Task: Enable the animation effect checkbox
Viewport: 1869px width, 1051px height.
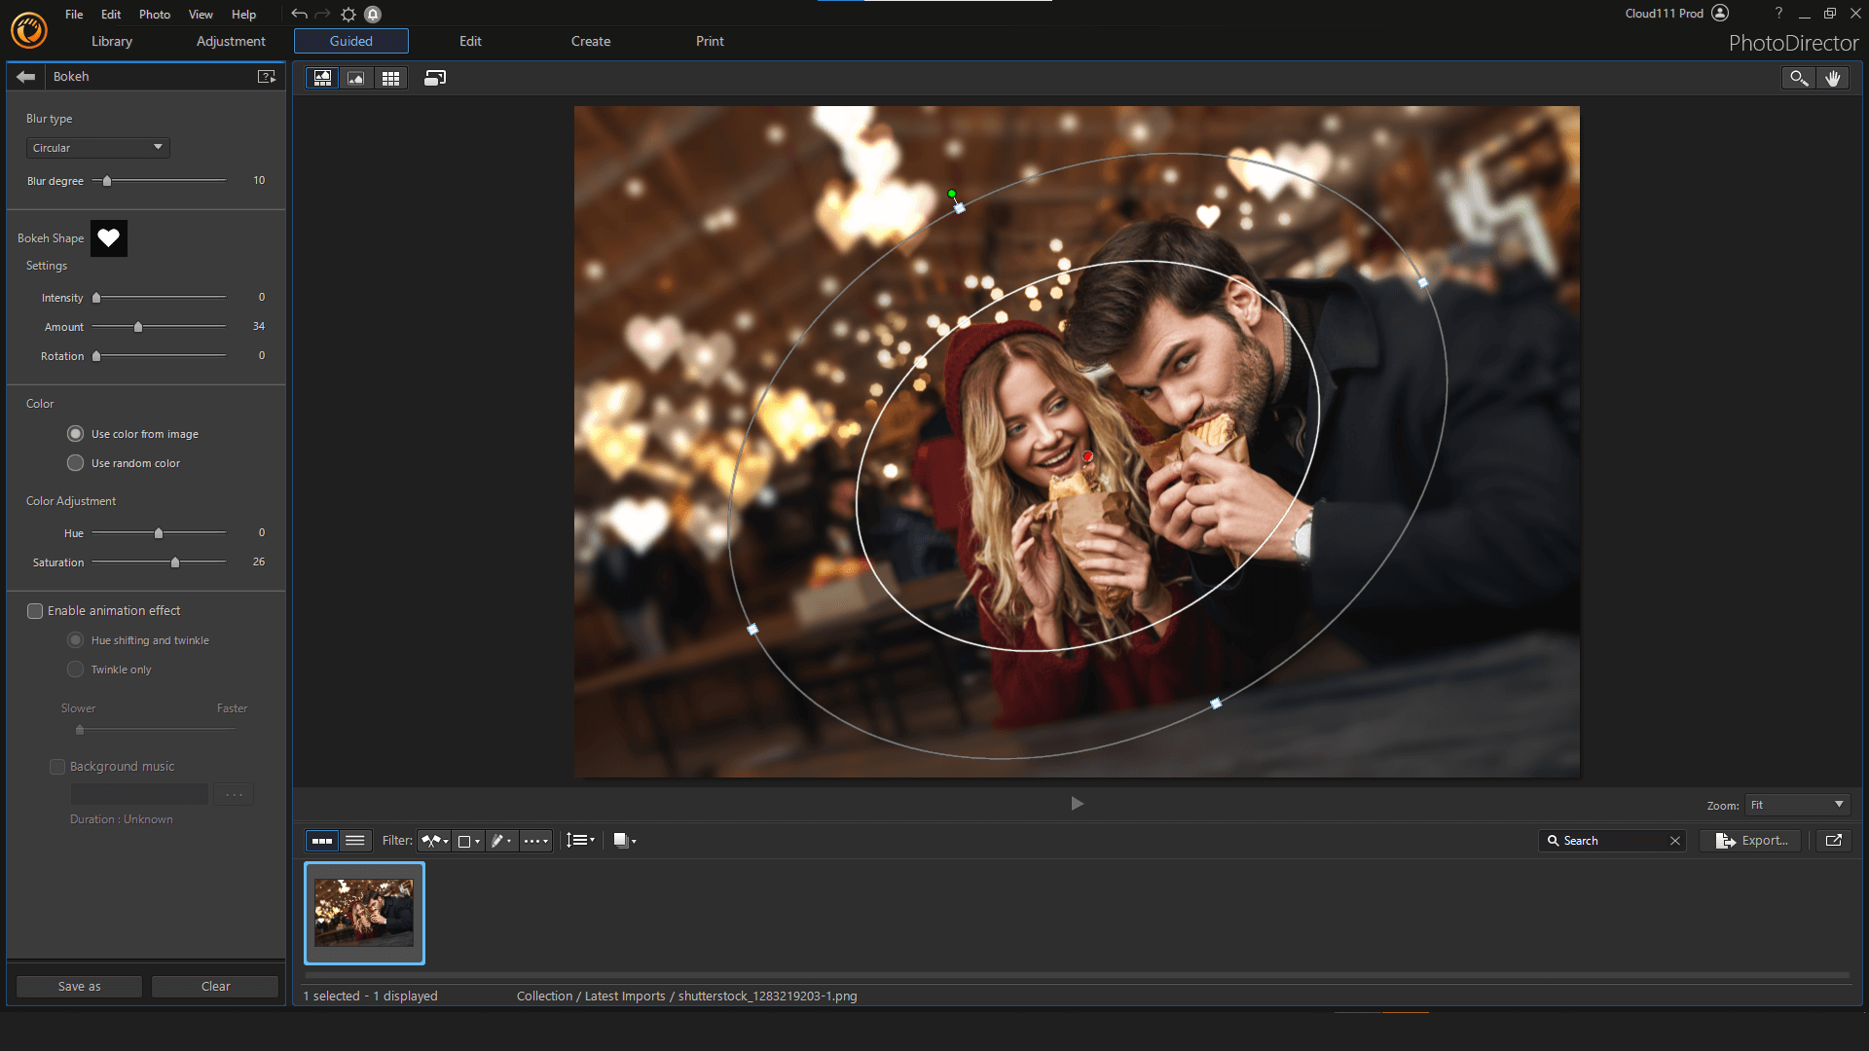Action: (x=35, y=609)
